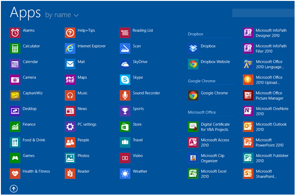Expand the 'by name' sort dropdown
This screenshot has width=295, height=195.
62,15
